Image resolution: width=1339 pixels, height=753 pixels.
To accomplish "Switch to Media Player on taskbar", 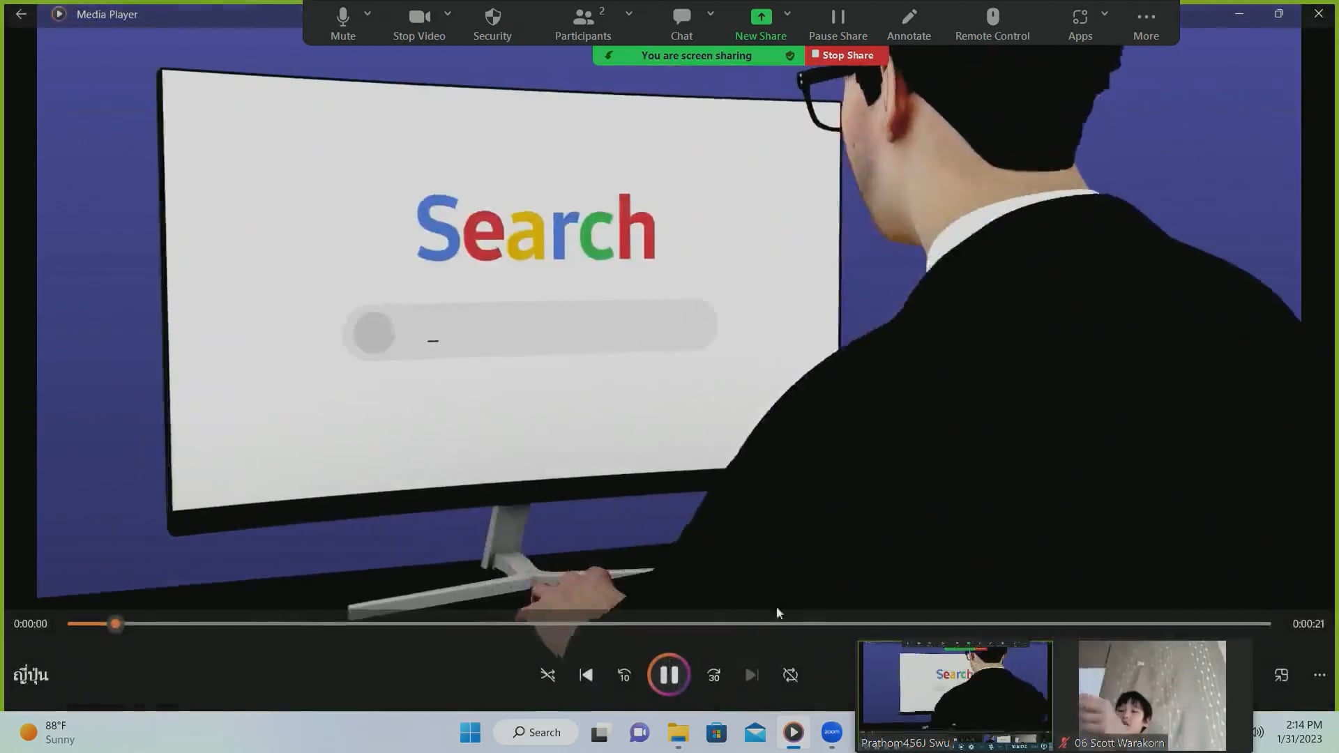I will coord(794,733).
